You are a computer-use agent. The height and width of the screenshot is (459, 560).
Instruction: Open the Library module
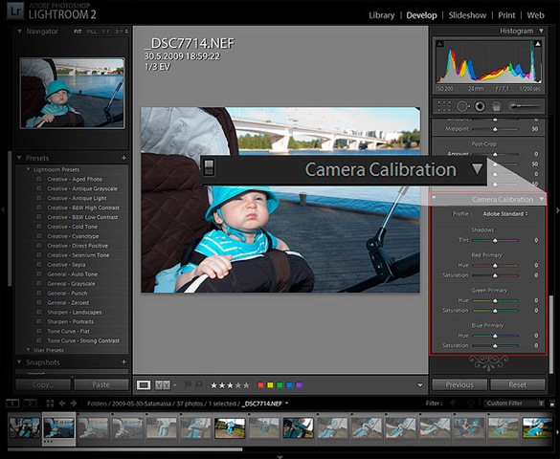[x=381, y=15]
